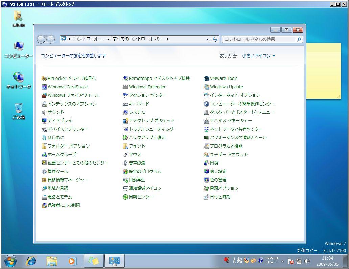Open the RemoteApp とデスクトップ接続 icon
Viewport: 349px width, 269px height.
125,79
